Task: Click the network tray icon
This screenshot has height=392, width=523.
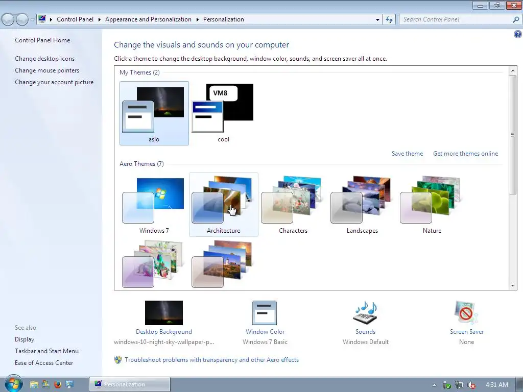Action: point(459,385)
